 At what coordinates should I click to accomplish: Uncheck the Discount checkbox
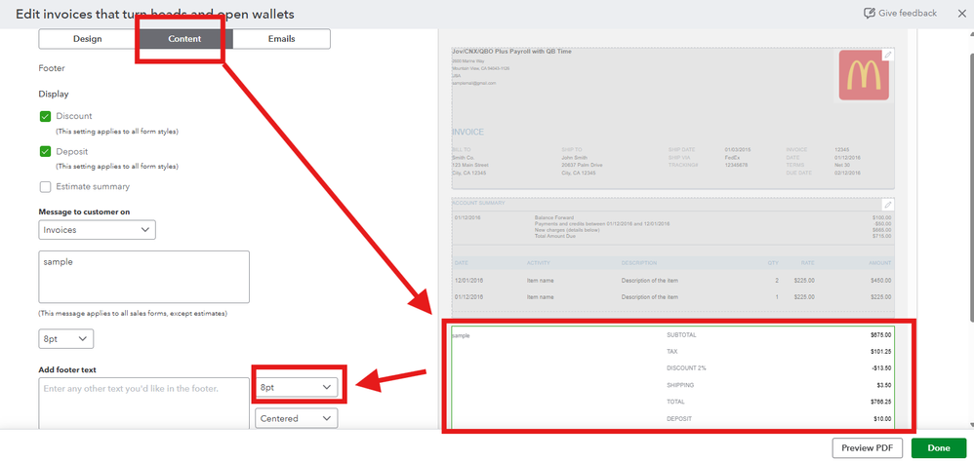(x=45, y=116)
